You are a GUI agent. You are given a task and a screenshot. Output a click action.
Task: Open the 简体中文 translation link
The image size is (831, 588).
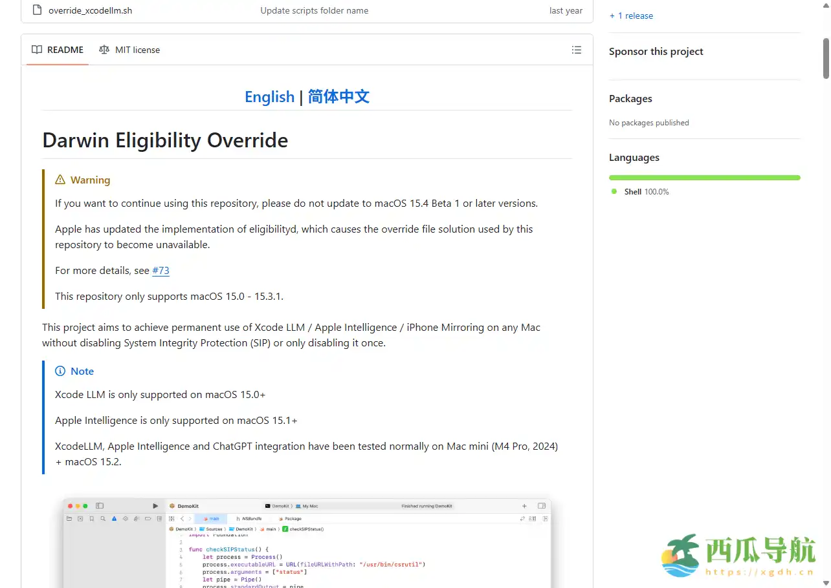point(338,96)
